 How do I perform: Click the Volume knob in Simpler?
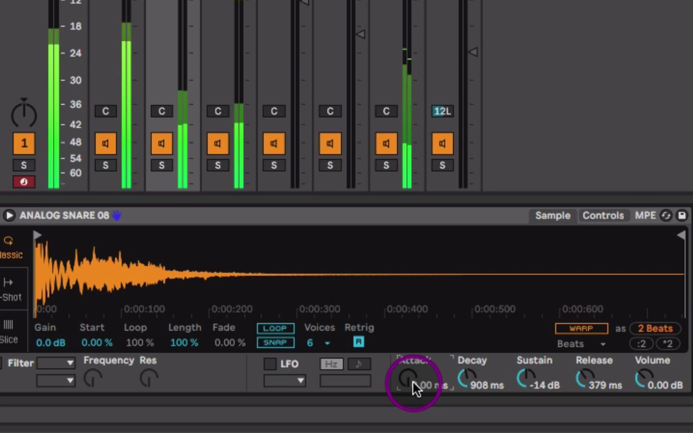(644, 378)
